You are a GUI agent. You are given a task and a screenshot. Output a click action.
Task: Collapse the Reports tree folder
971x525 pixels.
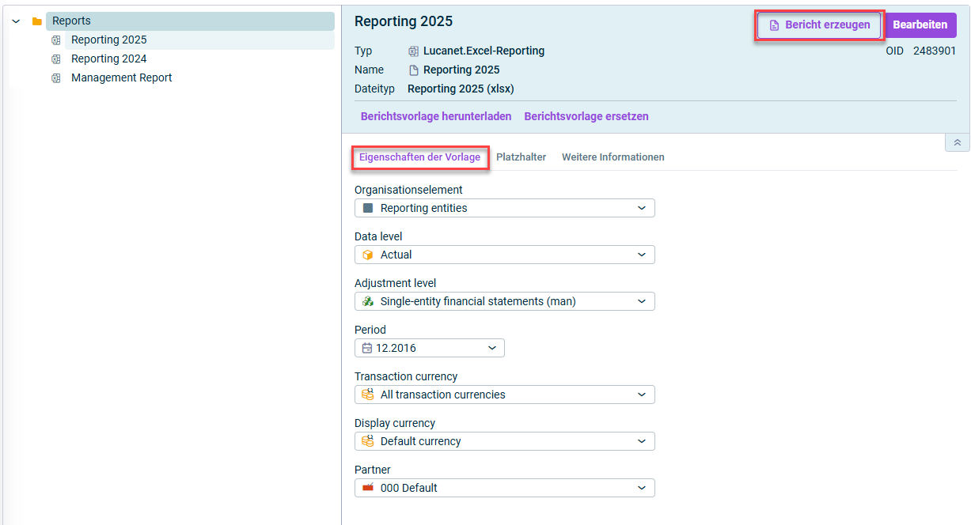click(16, 21)
